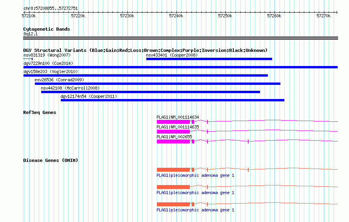This screenshot has width=349, height=222.
Task: Select the nsv433401 (Cooper2008) blue bar
Action: pos(209,59)
